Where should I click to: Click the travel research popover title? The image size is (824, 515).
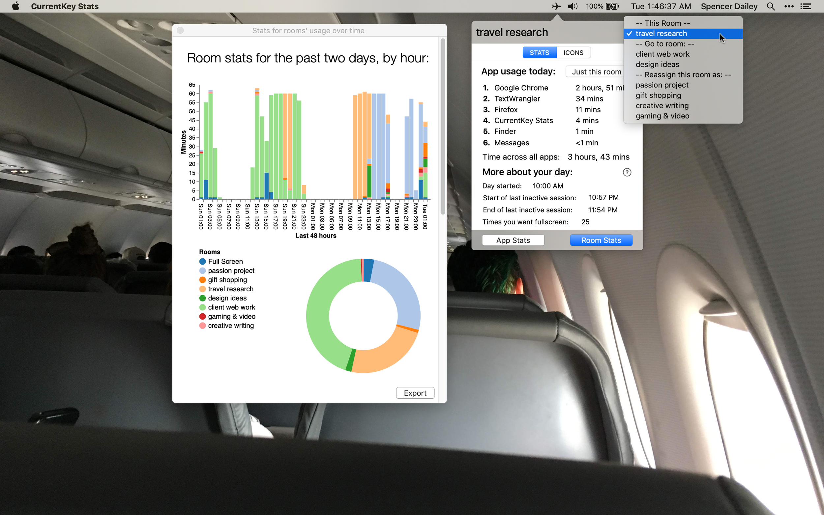pos(512,32)
